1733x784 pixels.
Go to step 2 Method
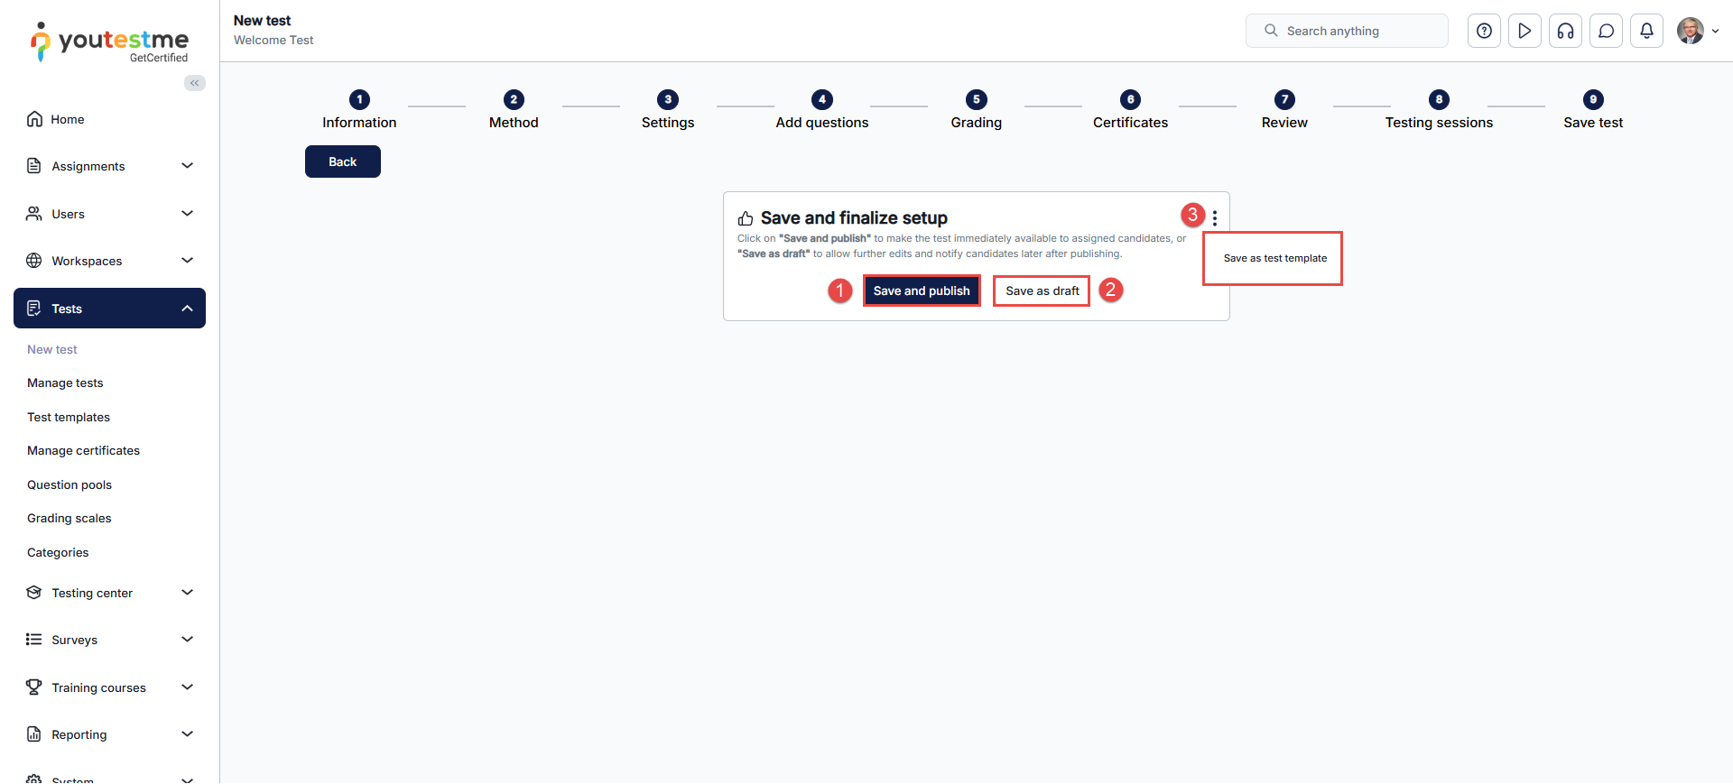[514, 110]
